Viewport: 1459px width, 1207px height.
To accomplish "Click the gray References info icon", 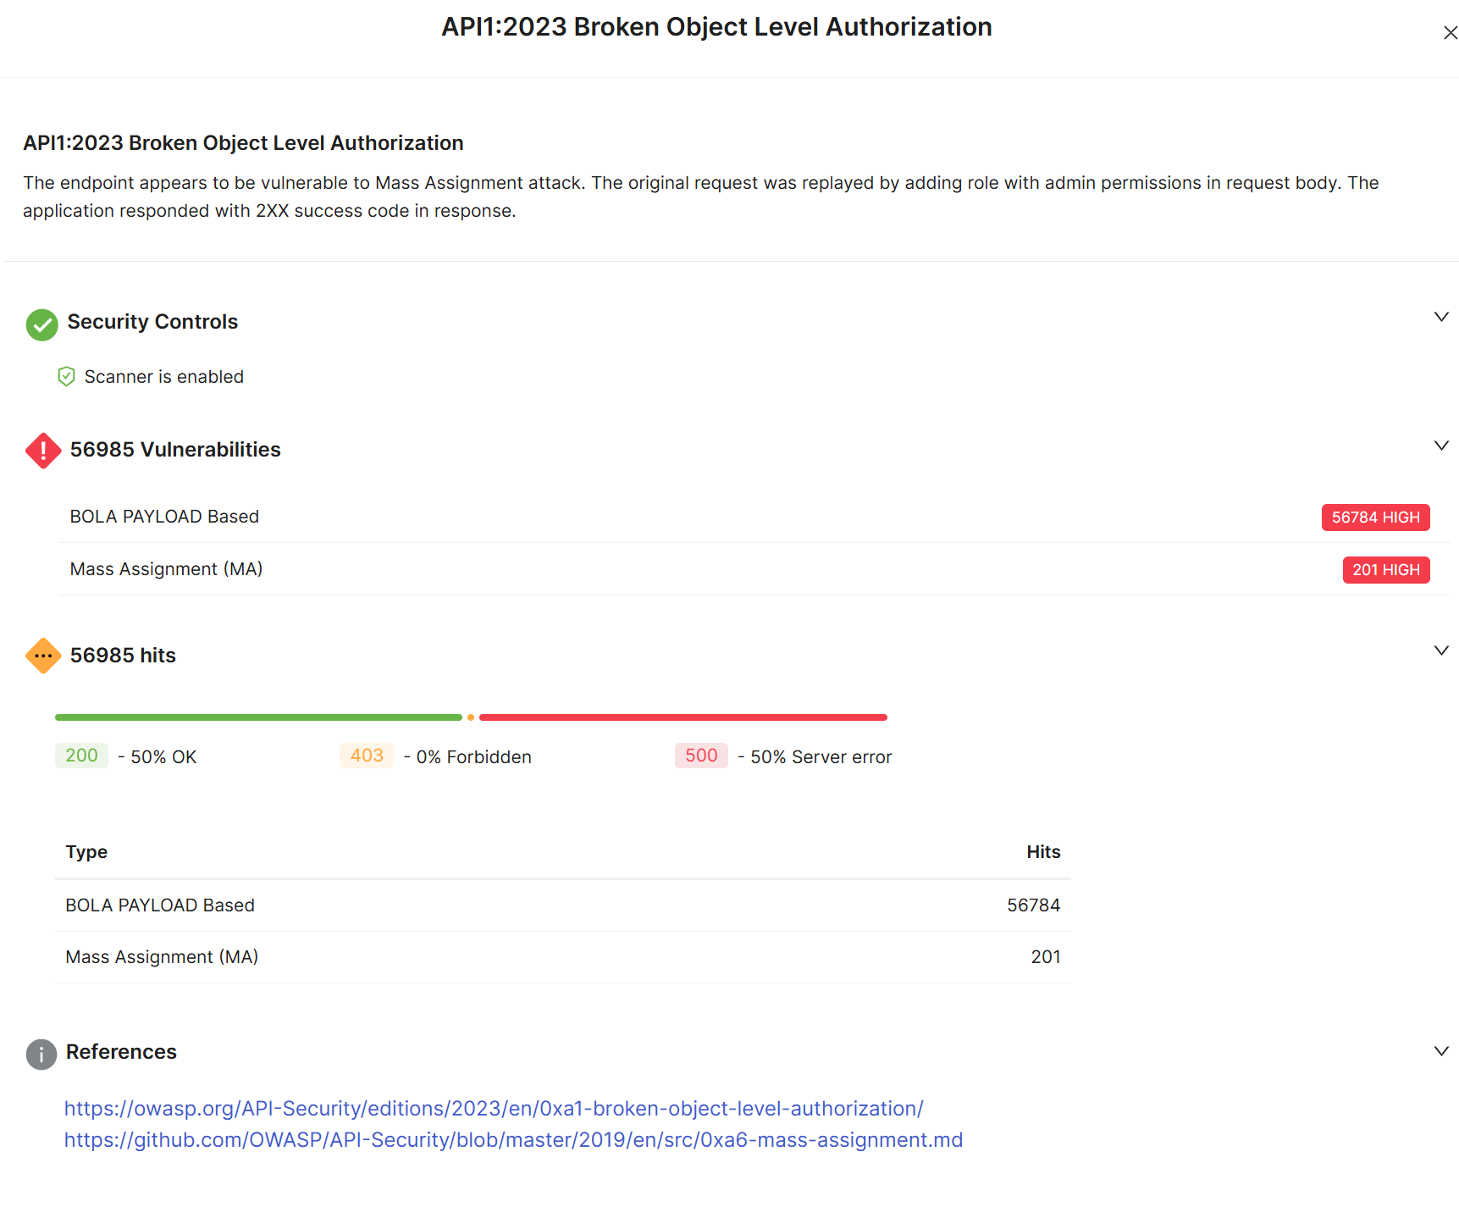I will click(x=41, y=1055).
